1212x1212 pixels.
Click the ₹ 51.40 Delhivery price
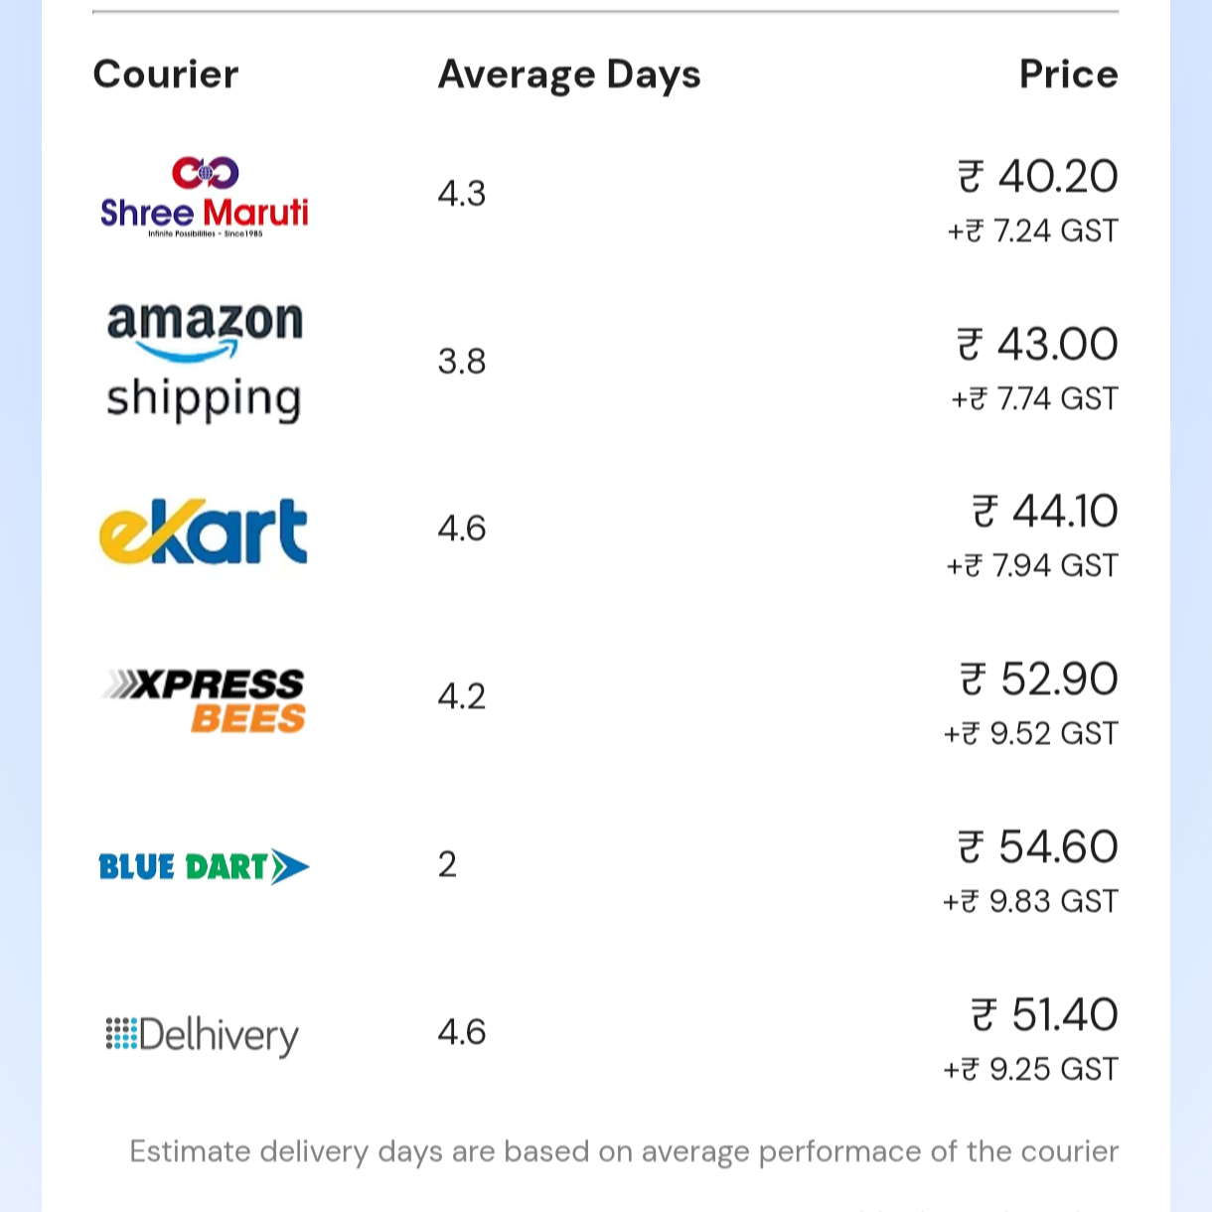(1044, 1015)
